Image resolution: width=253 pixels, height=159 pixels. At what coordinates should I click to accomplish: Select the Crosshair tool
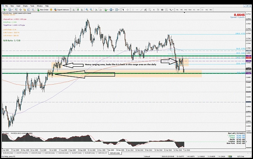tap(128, 10)
